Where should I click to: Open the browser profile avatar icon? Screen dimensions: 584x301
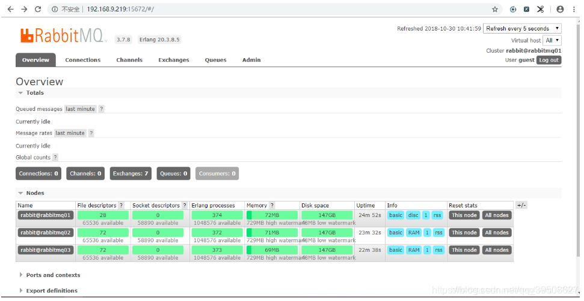click(560, 9)
